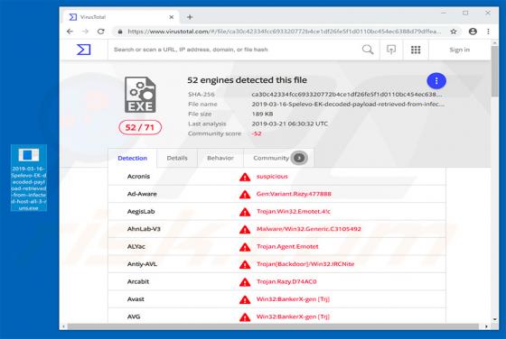Click the Trojan[Backdoor]/Win32.IRCNite result
506x339 pixels.
305,264
